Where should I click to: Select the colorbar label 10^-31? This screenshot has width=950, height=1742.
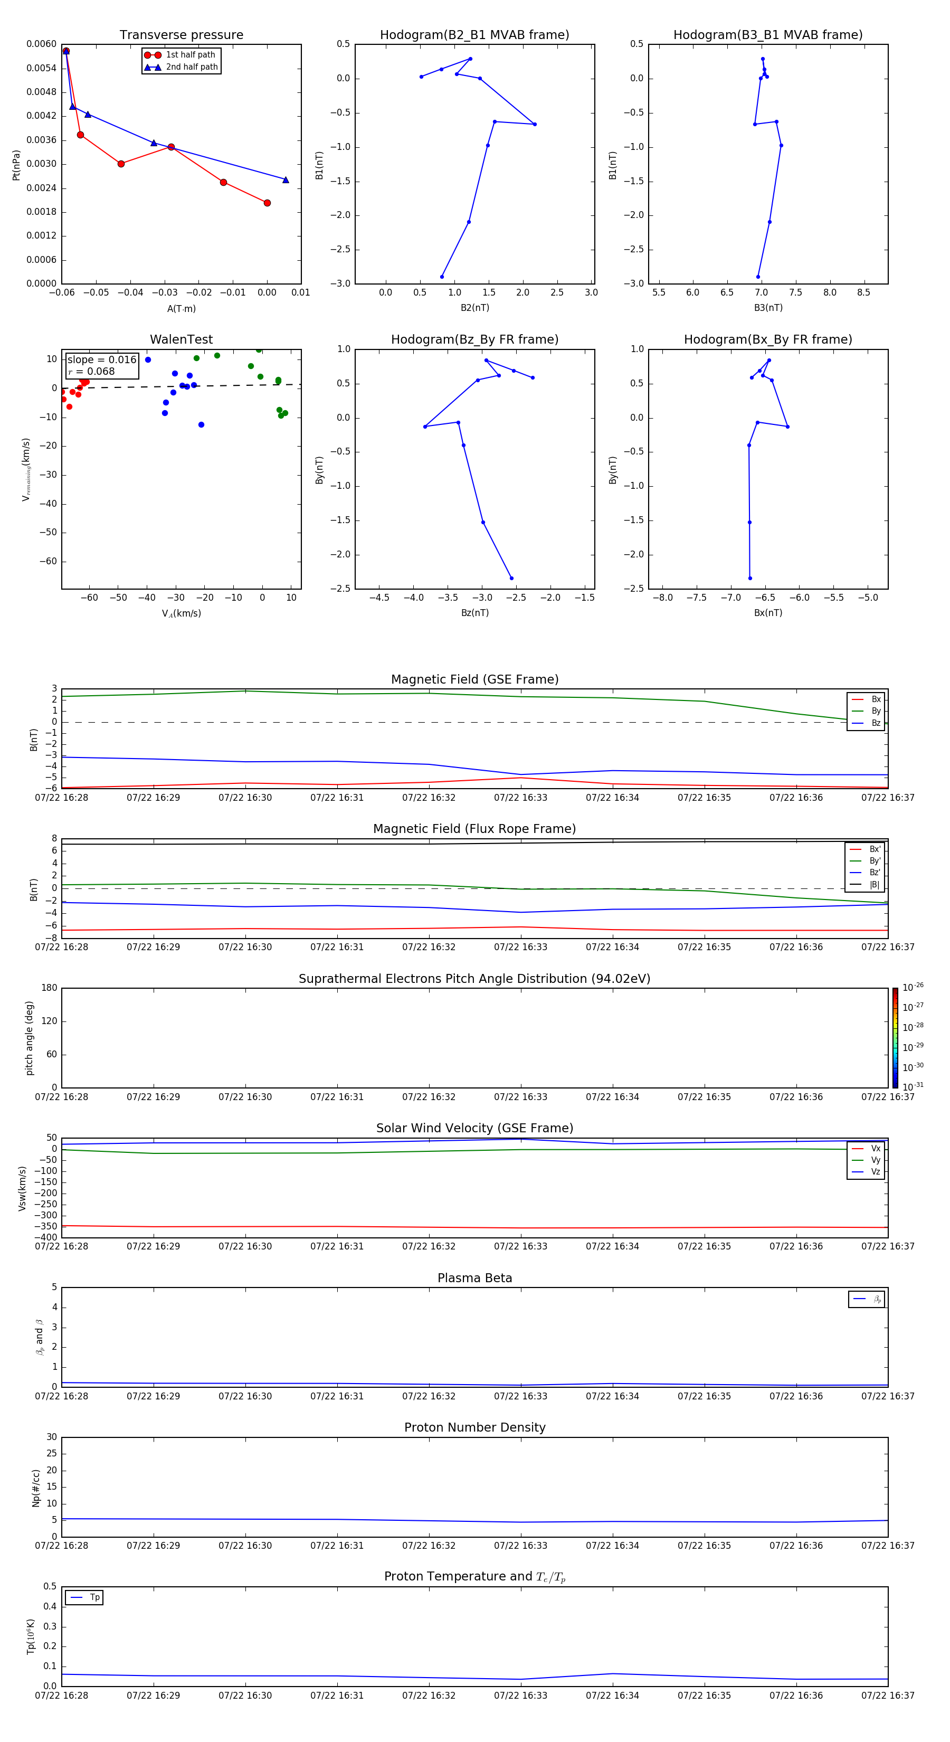pos(913,1087)
